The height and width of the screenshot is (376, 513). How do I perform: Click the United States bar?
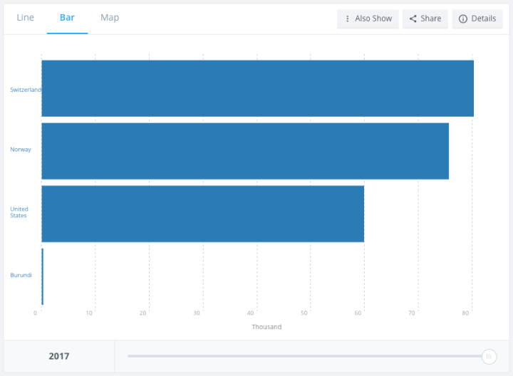coord(202,214)
